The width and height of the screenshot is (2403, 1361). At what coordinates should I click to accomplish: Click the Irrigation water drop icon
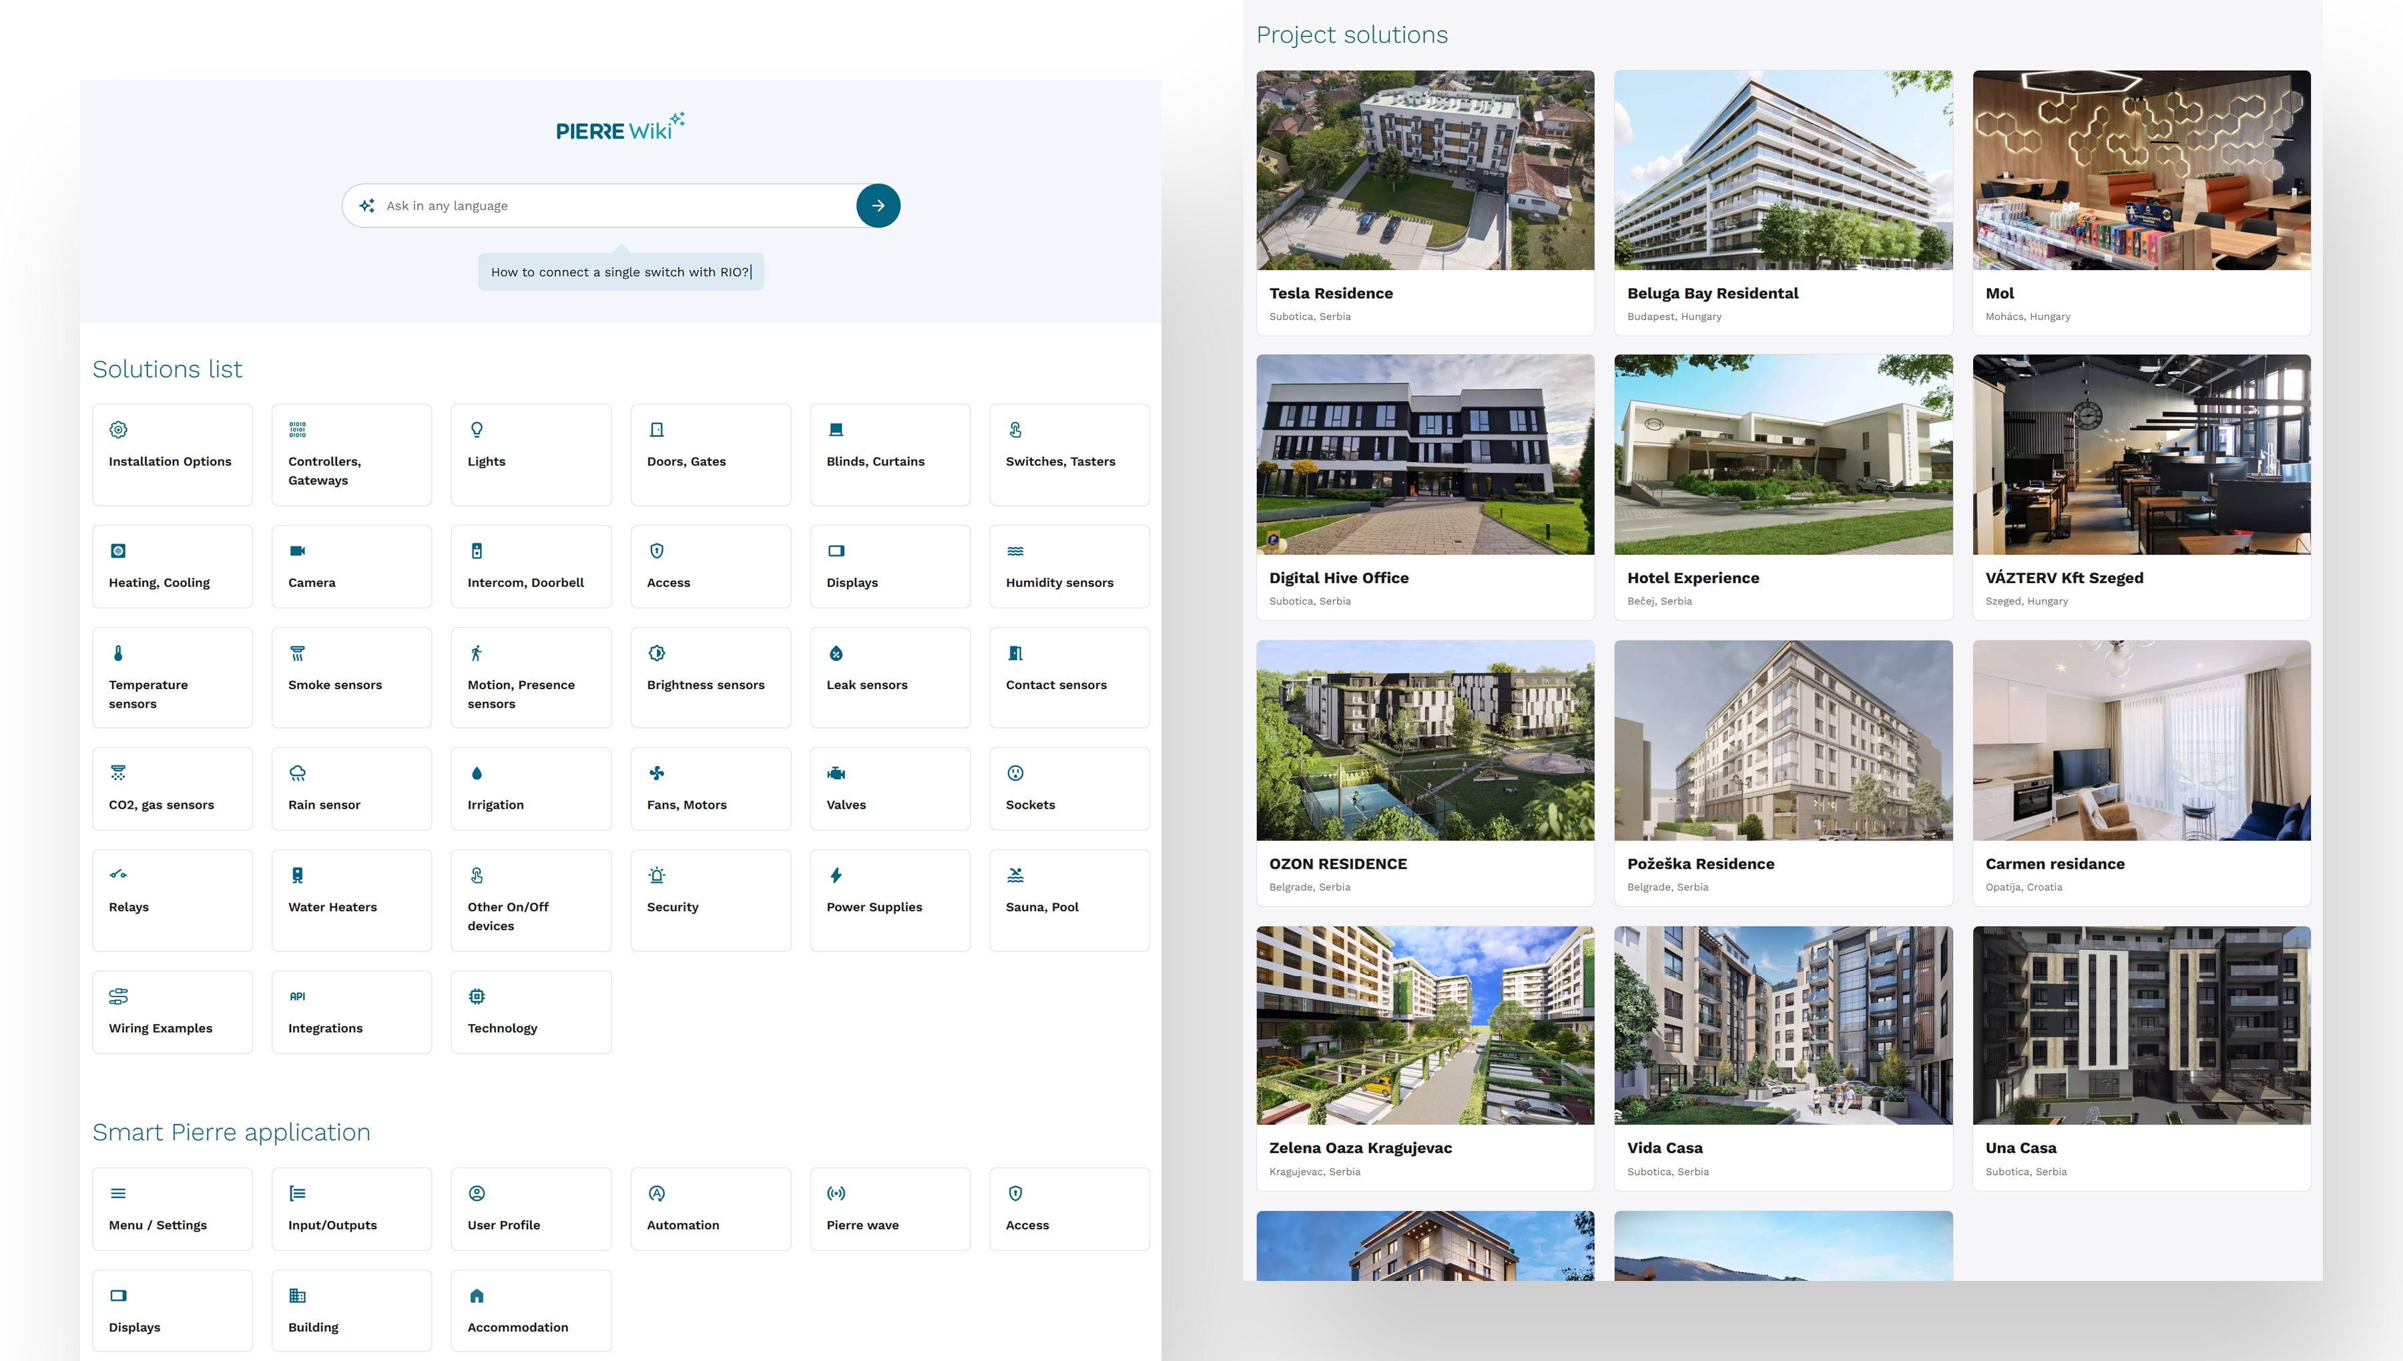(x=477, y=773)
